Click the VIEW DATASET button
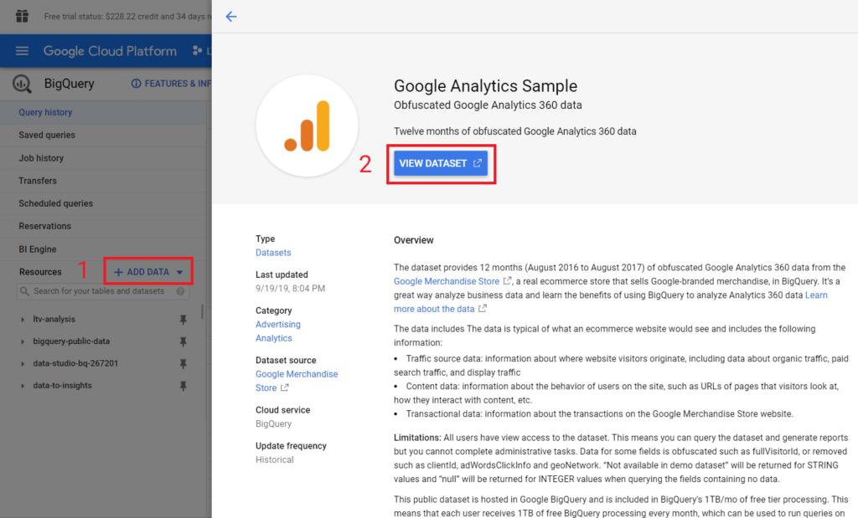The width and height of the screenshot is (858, 518). coord(441,163)
